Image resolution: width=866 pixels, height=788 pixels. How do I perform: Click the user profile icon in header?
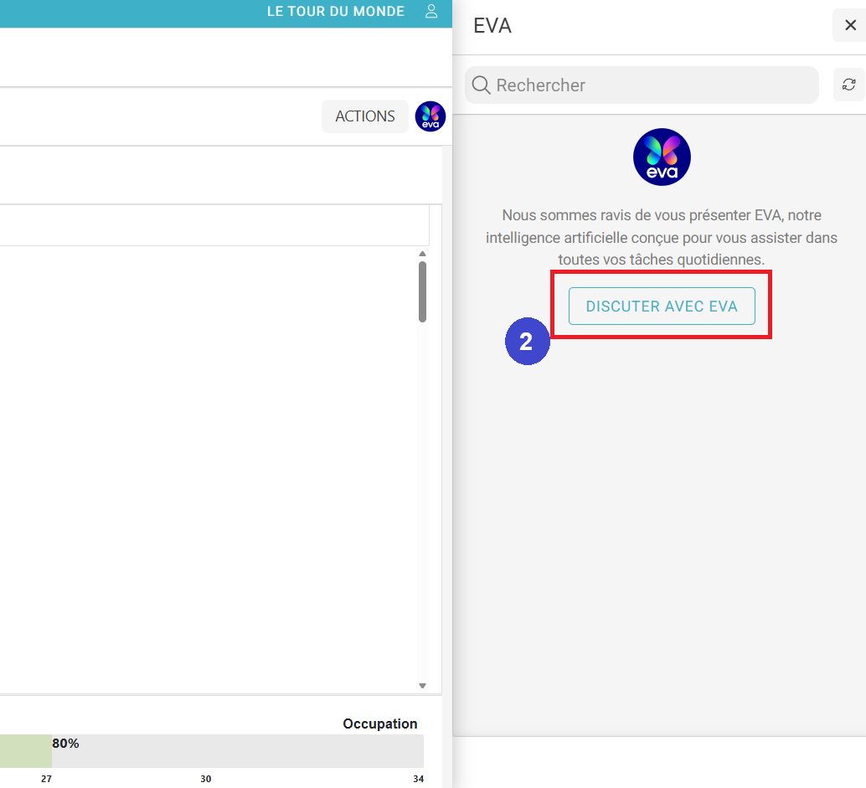click(x=431, y=12)
